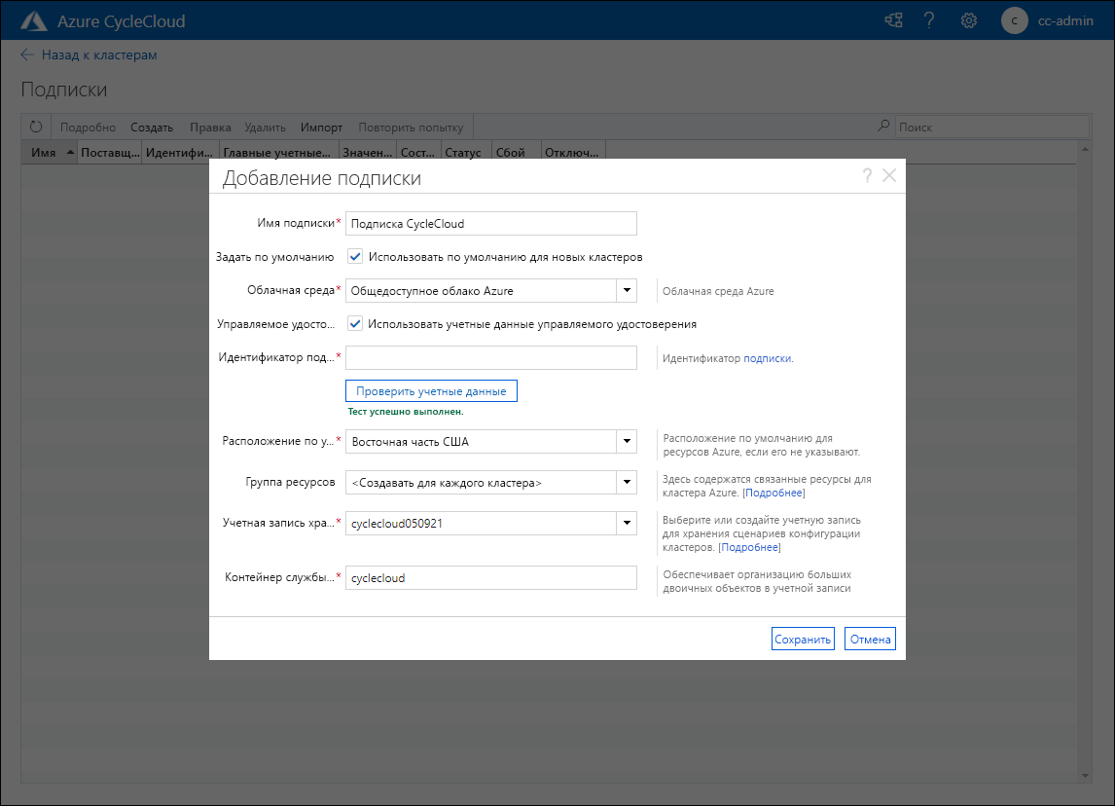
Task: Click Создать in the toolbar
Action: (152, 128)
